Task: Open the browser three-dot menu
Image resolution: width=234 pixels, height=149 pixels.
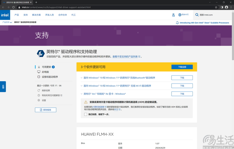Action: (x=231, y=7)
